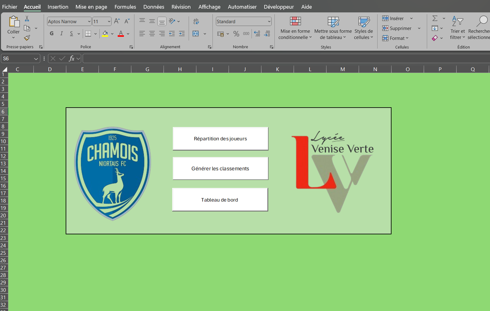Click inside the formula bar
This screenshot has width=490, height=311.
[279, 58]
